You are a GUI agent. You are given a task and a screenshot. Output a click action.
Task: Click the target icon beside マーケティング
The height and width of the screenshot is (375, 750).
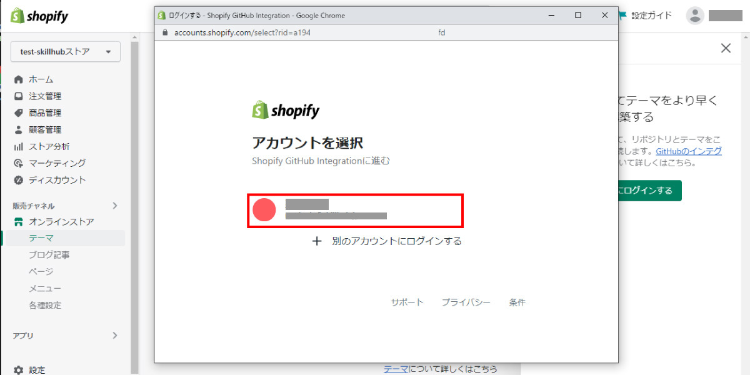[x=18, y=163]
